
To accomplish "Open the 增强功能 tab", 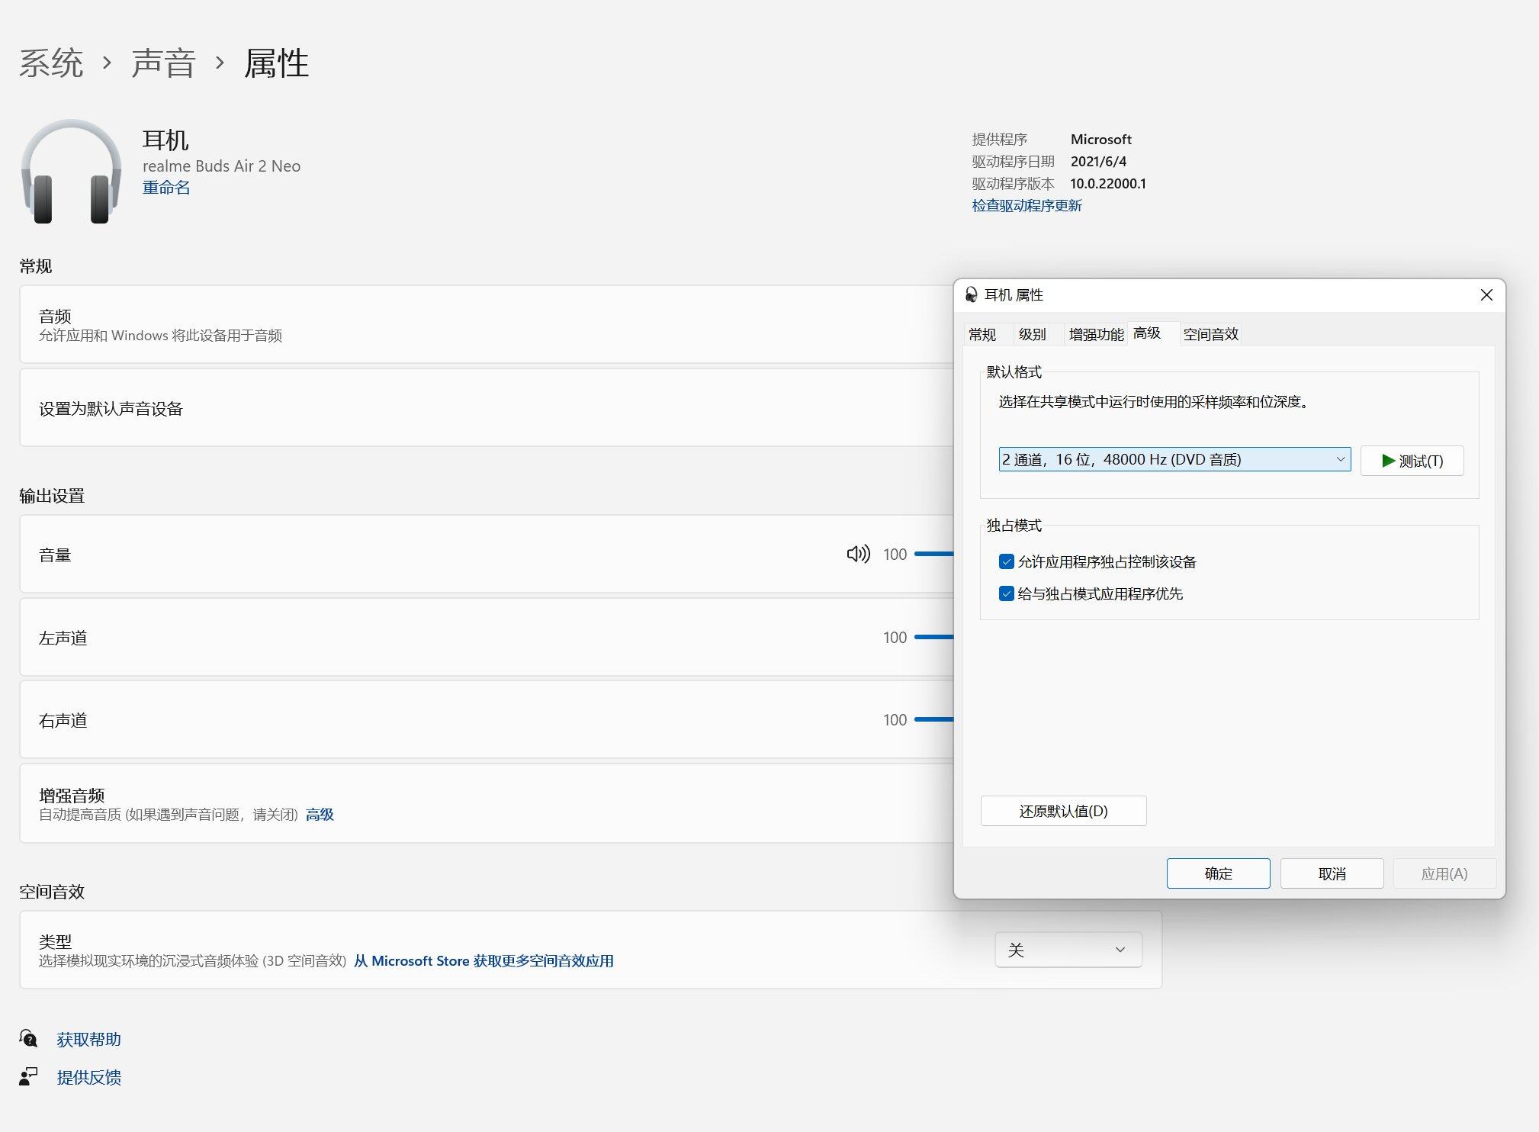I will (x=1096, y=334).
